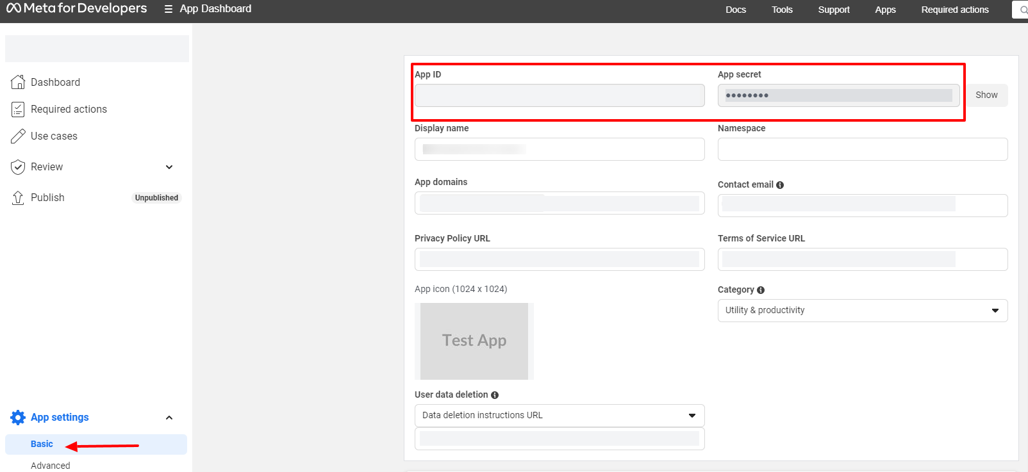
Task: Click the User data deletion info icon
Action: 495,395
